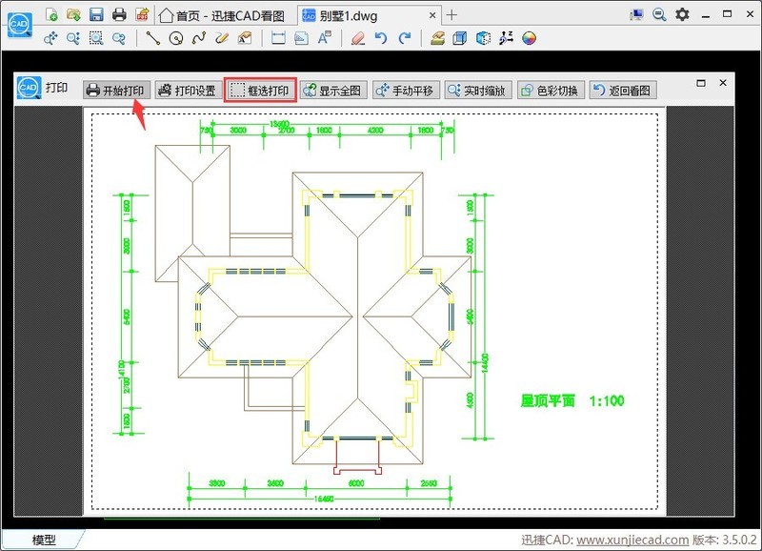Click the pan move tool icon

pos(50,38)
